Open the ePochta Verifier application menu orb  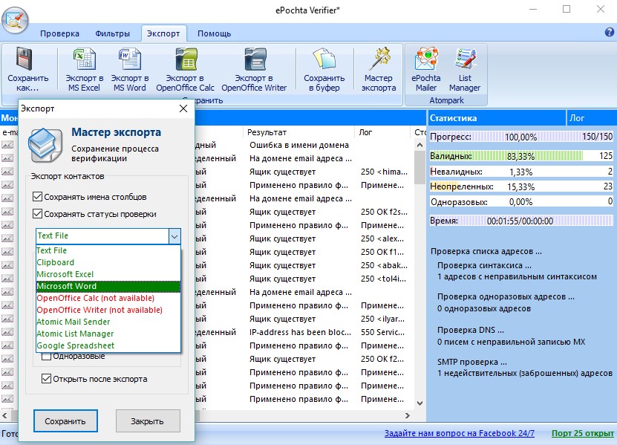pos(15,21)
